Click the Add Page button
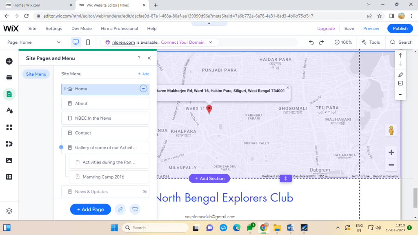Viewport: 418px width, 235px height. 91,209
